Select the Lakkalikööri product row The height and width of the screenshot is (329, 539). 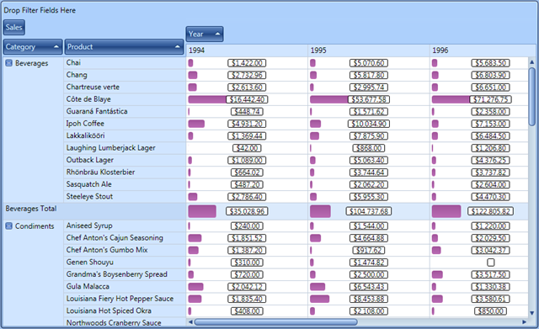[x=125, y=135]
